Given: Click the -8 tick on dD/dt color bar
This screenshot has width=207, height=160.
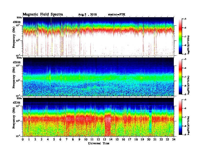Looking at the screenshot, I should pyautogui.click(x=185, y=85).
